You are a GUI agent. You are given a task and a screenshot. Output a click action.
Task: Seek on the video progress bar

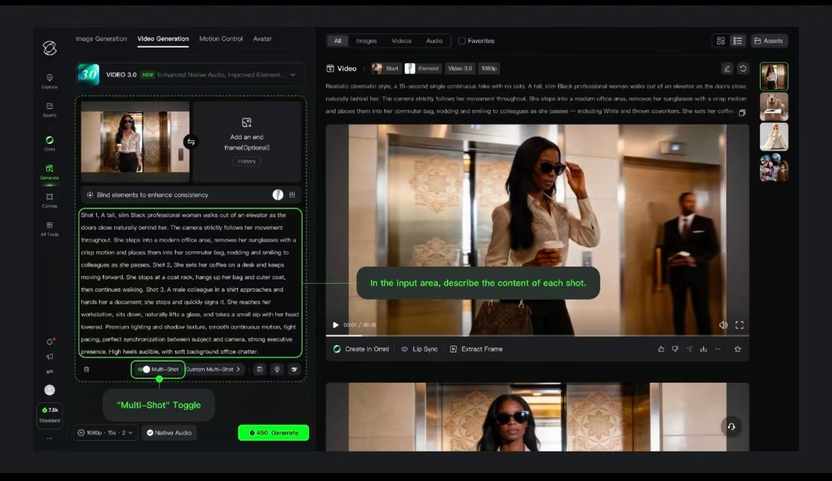click(x=537, y=335)
